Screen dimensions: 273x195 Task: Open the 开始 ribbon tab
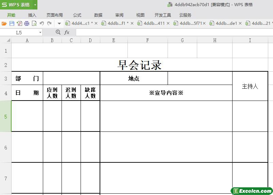[x=11, y=15]
